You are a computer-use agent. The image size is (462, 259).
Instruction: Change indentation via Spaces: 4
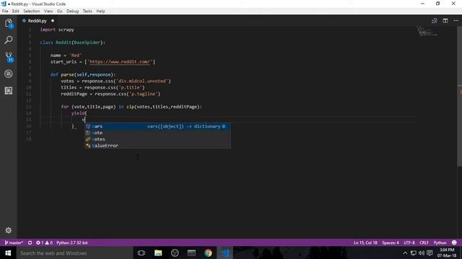[391, 243]
